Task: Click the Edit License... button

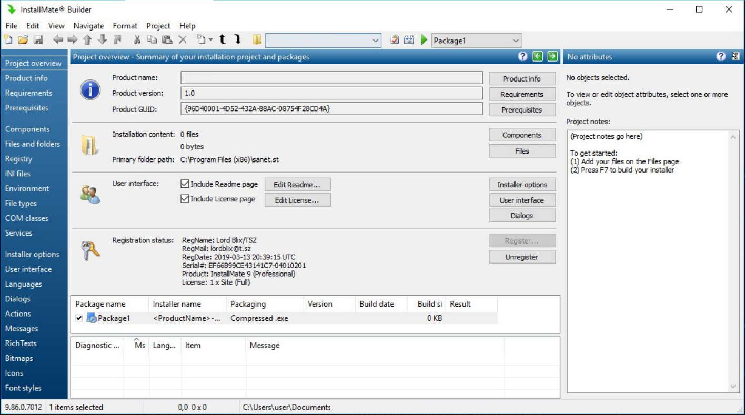Action: (297, 200)
